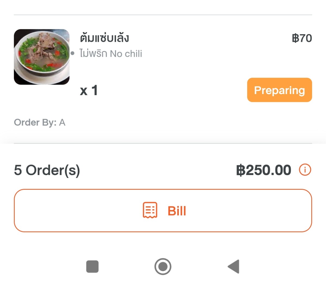
Task: Tap the ฿70 item price
Action: pos(302,38)
